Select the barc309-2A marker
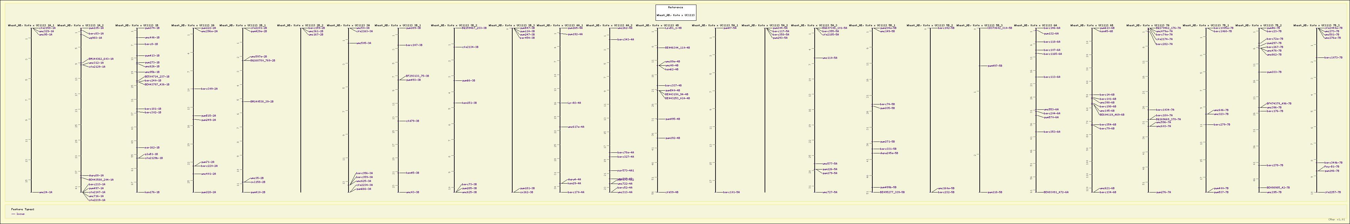Image resolution: width=1350 pixels, height=224 pixels. pyautogui.click(x=209, y=89)
